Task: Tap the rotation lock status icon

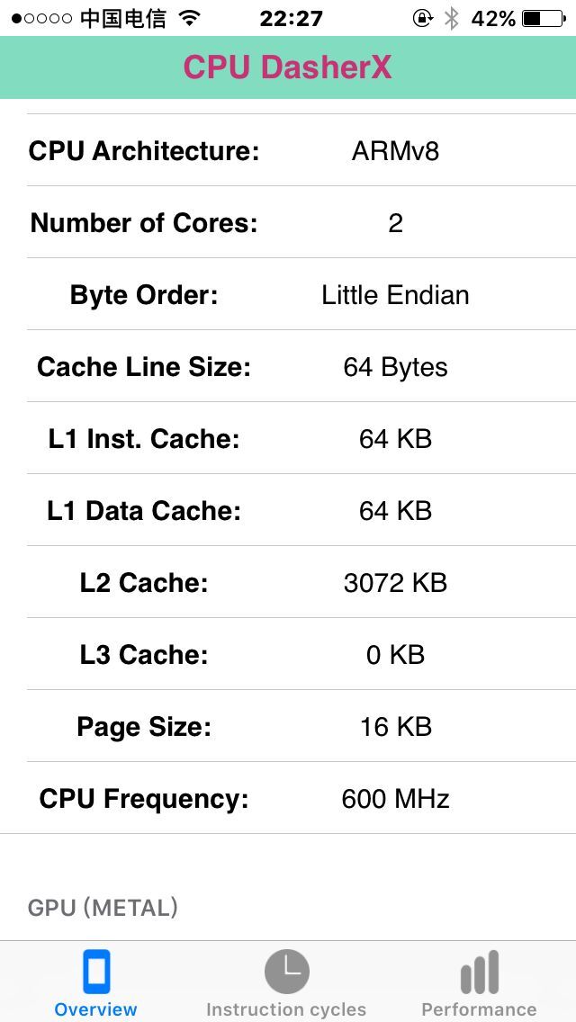Action: [422, 18]
